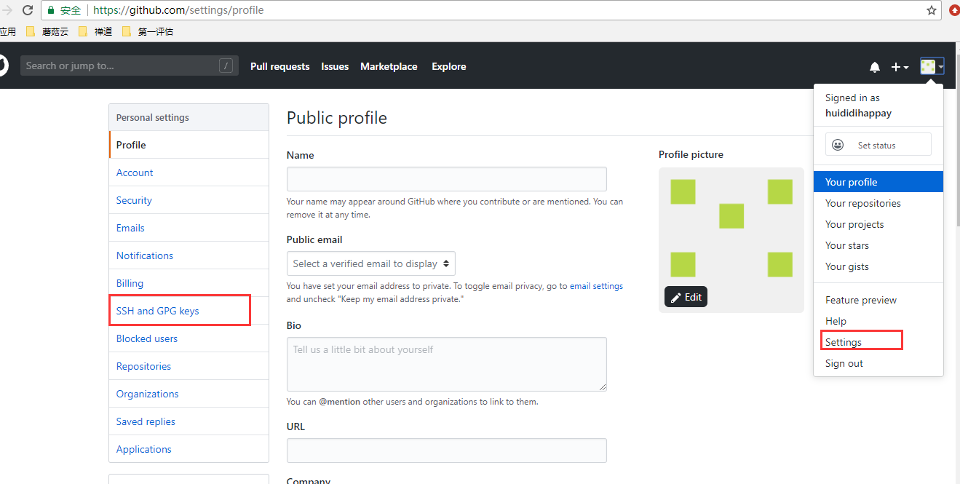Click the bookmark star icon
The width and height of the screenshot is (960, 484).
[x=931, y=11]
